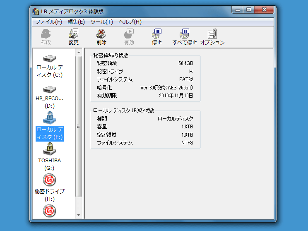
Task: Click the ローカル ディスク (F:)の状態 heading
Action: point(123,111)
